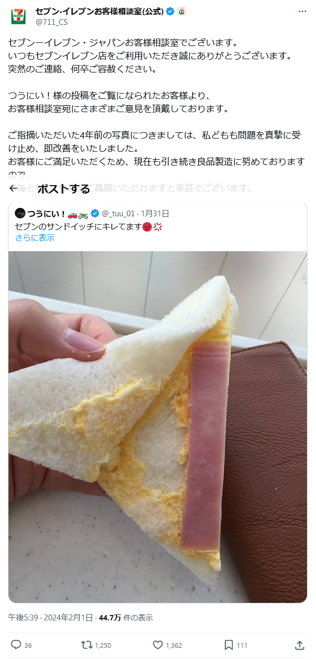This screenshot has height=660, width=316.
Task: Open the @_tuu_01 handle in quote
Action: tap(119, 214)
